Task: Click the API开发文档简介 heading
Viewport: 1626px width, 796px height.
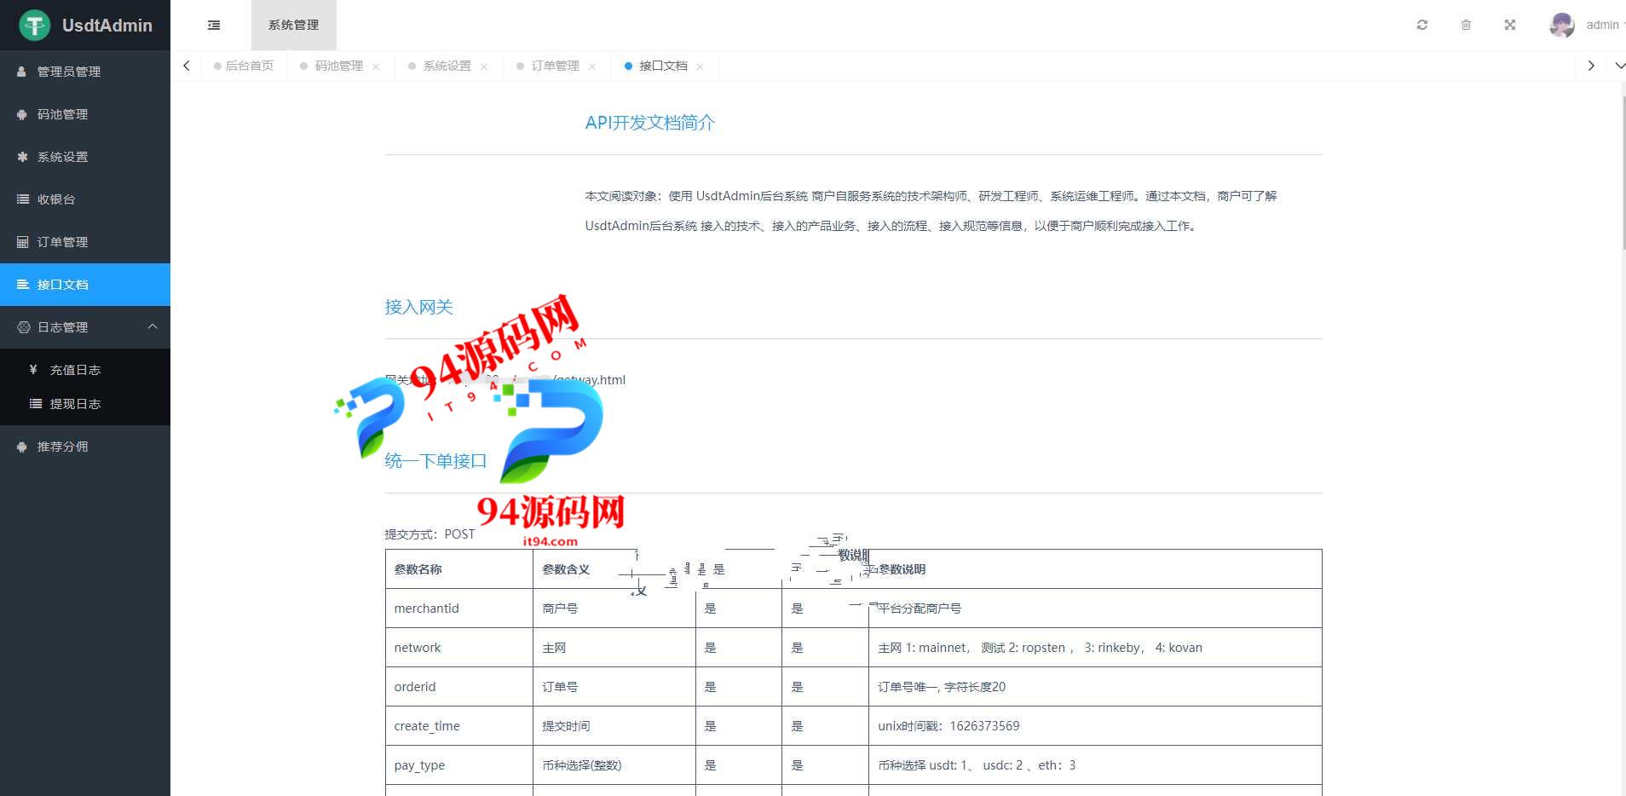Action: point(649,123)
